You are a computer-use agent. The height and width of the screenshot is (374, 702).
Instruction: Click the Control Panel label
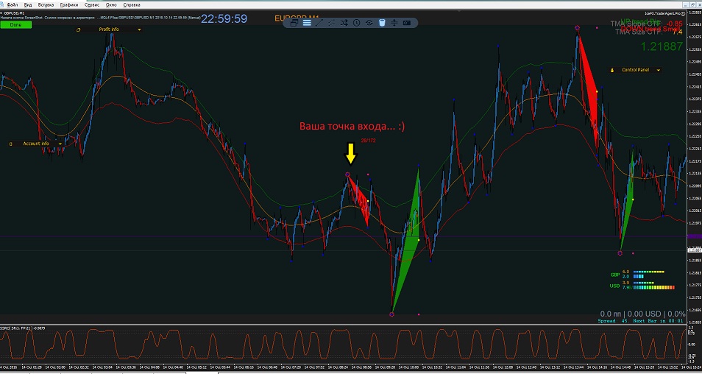(x=635, y=70)
